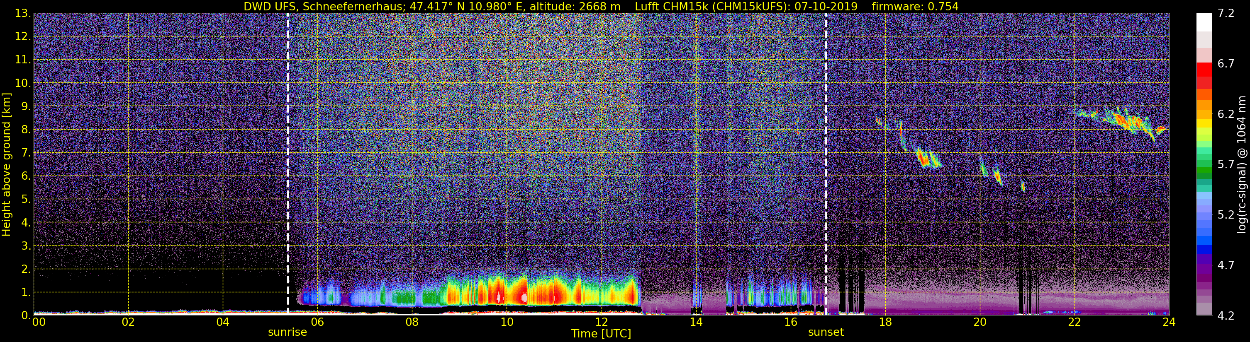Click the 'sunset' label below the axis
This screenshot has height=342, width=1250.
[826, 332]
